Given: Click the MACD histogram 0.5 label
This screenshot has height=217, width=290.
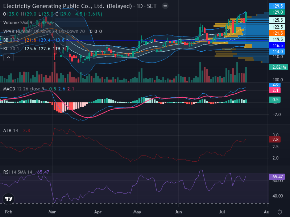Looking at the screenshot, I should coord(275,100).
